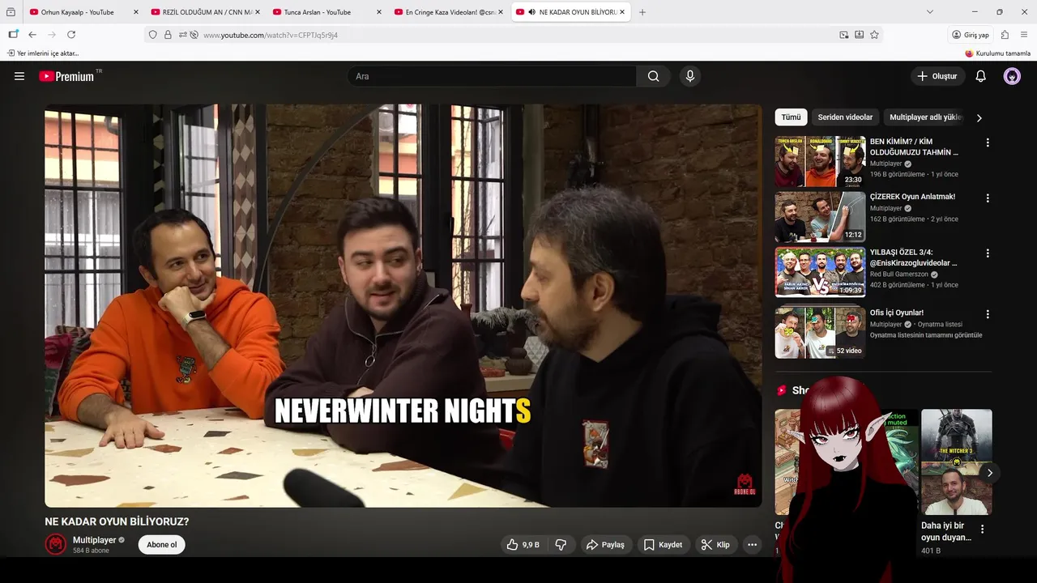The image size is (1037, 583).
Task: Switch to Tunca Arslan - YouTube tab
Action: click(317, 12)
